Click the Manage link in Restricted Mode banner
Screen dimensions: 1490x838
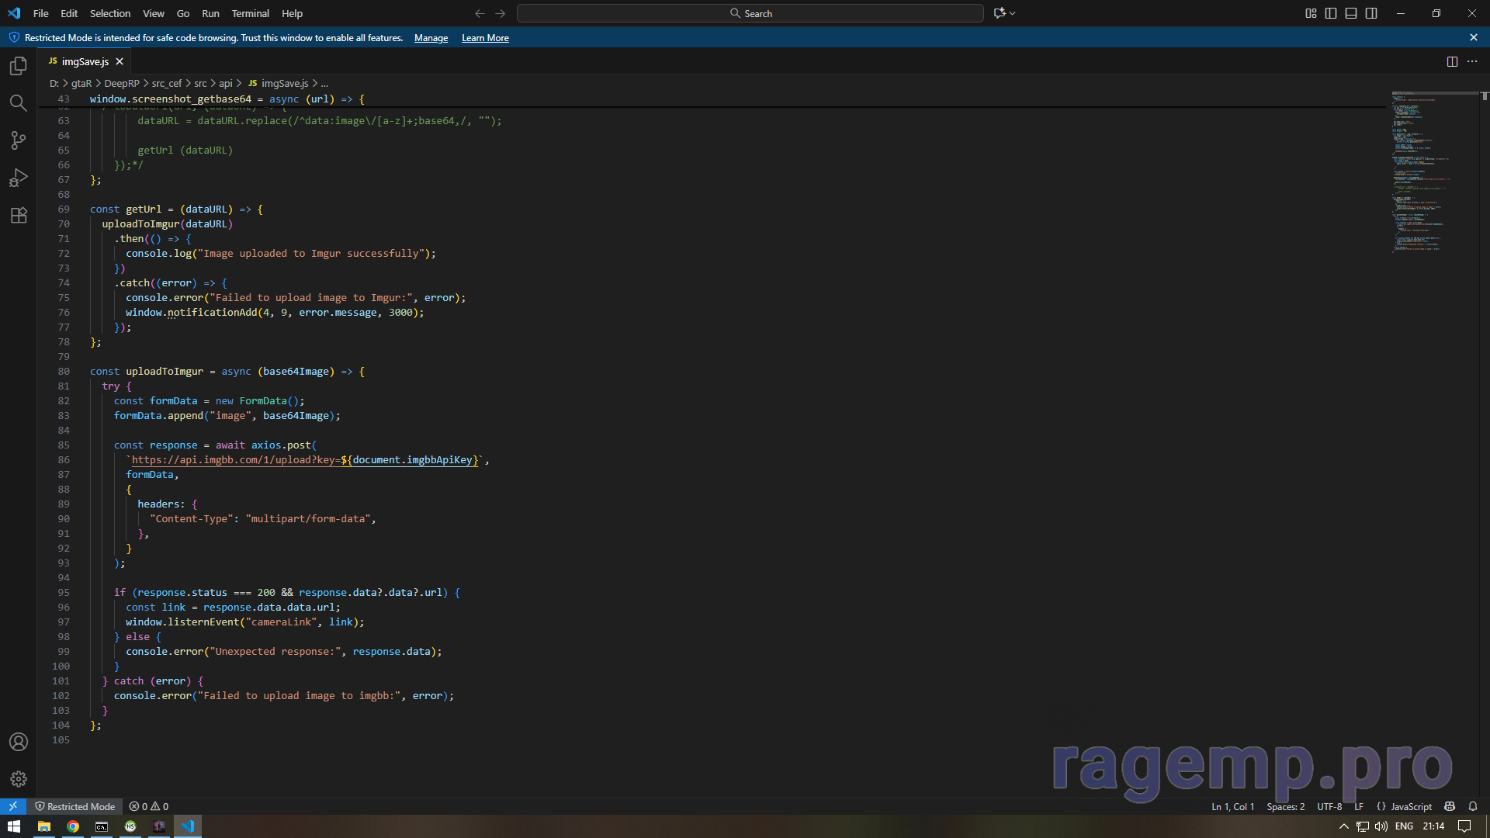pyautogui.click(x=431, y=38)
